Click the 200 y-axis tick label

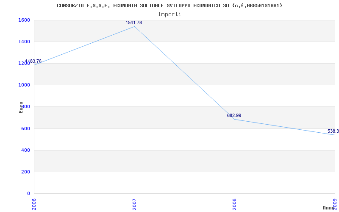25,172
